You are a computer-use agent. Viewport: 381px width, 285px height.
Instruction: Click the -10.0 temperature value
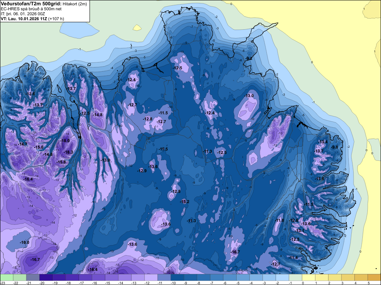point(24,242)
